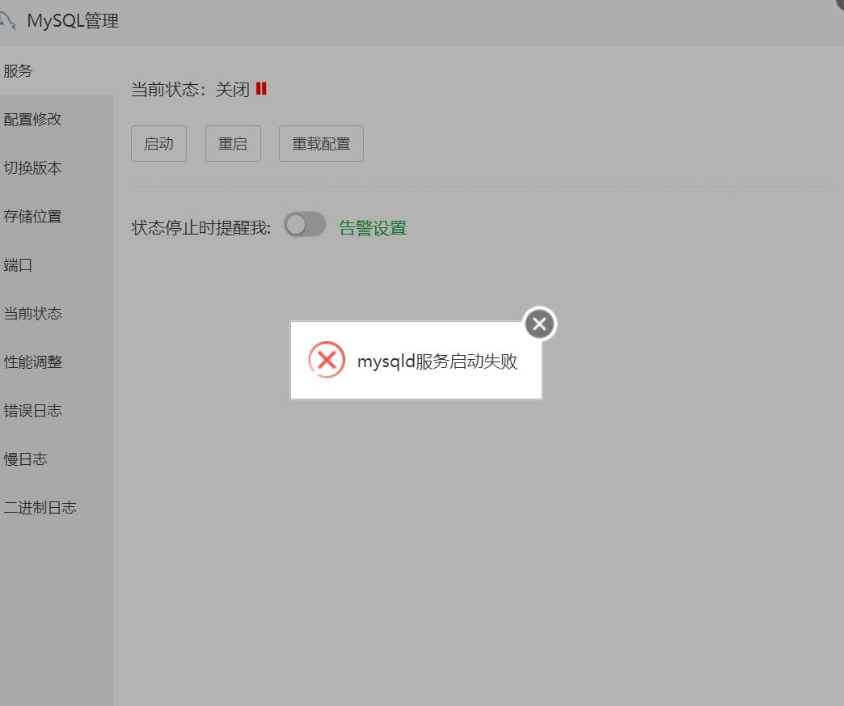View the 错误日志 error log tab
This screenshot has width=844, height=706.
57,410
